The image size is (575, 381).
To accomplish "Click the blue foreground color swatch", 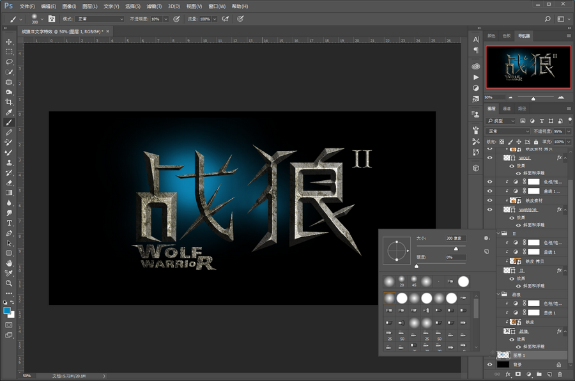I will 7,311.
